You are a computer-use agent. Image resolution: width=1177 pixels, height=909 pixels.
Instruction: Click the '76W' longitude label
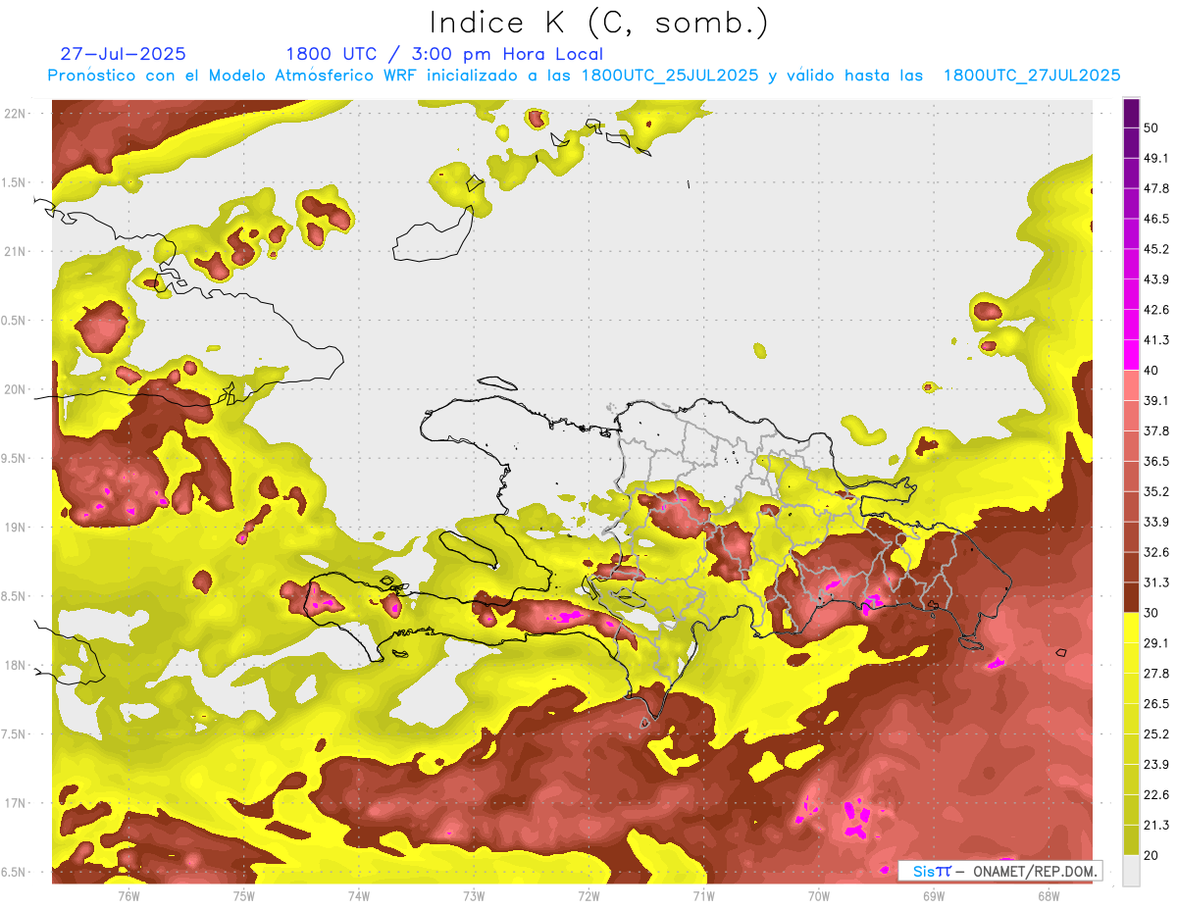(x=128, y=895)
